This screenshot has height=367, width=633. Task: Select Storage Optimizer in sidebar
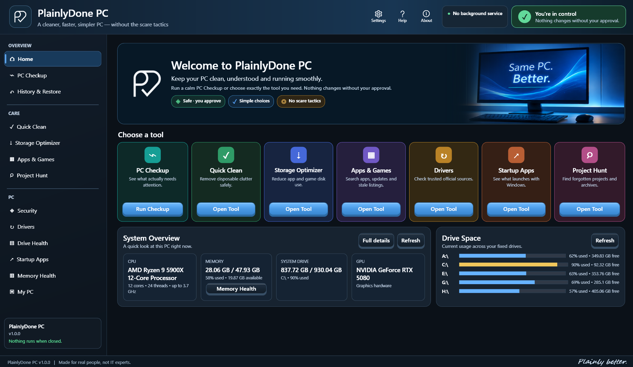point(53,143)
